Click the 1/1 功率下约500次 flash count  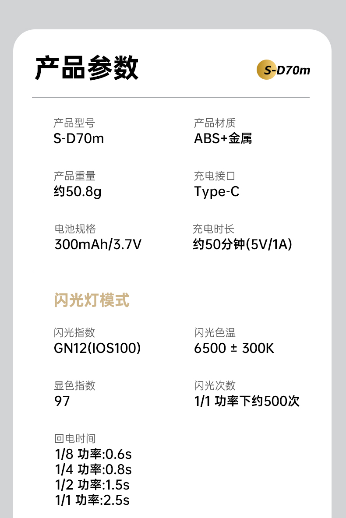(247, 401)
